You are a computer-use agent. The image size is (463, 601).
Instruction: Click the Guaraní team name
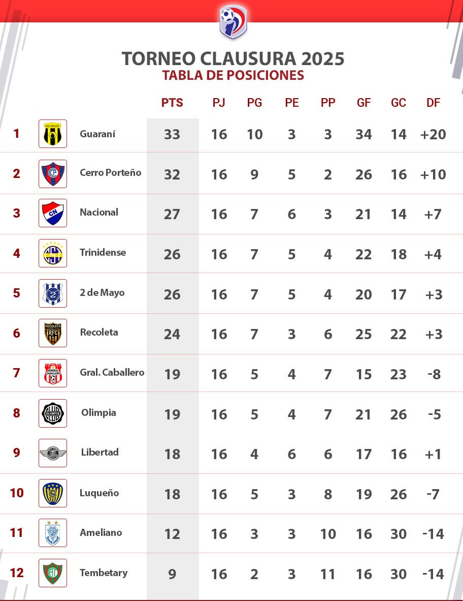[x=97, y=134]
